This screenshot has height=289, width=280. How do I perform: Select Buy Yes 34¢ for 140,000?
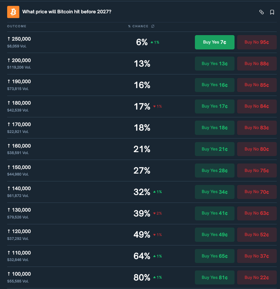215,192
